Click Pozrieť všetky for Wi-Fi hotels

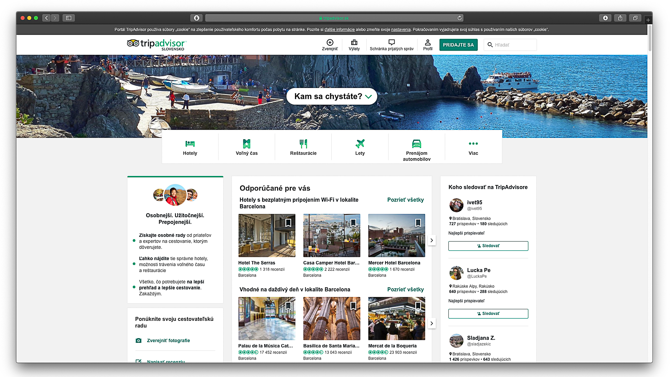405,200
